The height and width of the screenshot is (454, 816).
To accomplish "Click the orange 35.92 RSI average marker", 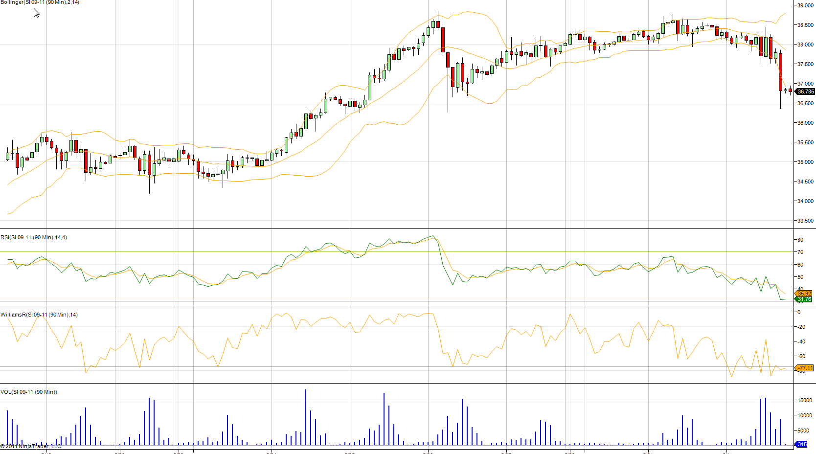I will [804, 294].
